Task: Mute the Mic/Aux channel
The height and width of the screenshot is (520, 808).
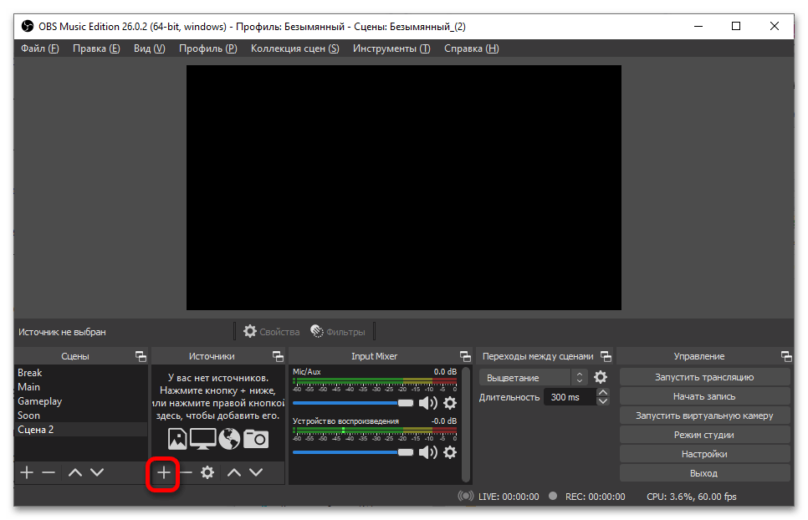Action: tap(427, 403)
